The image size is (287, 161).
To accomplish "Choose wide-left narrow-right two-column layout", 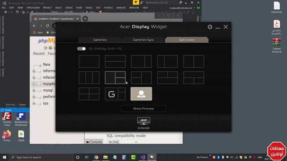I will pos(141,62).
